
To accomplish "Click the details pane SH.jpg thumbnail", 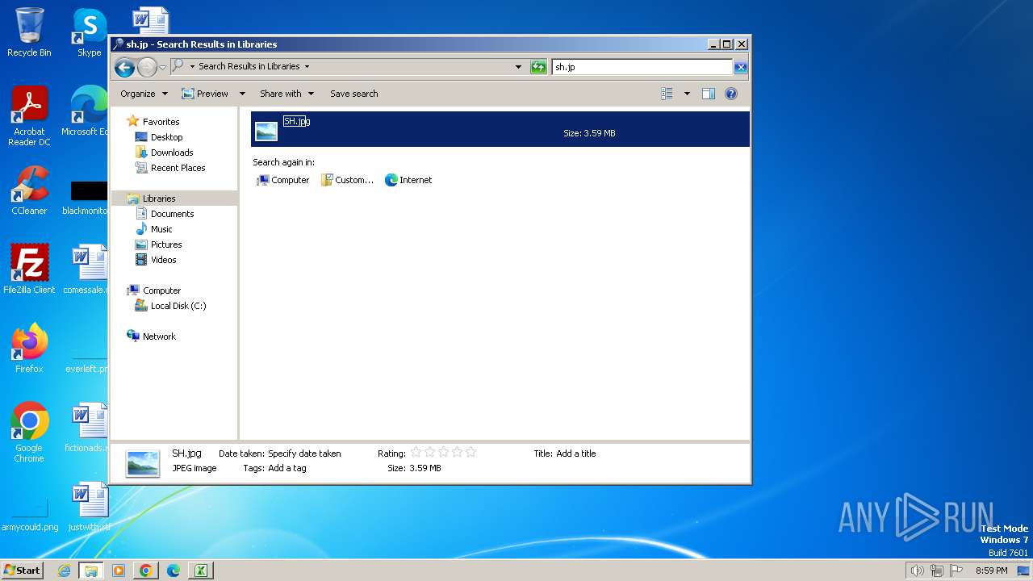I will coord(143,463).
